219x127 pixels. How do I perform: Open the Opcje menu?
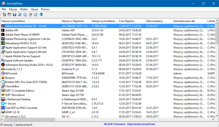(x=34, y=9)
